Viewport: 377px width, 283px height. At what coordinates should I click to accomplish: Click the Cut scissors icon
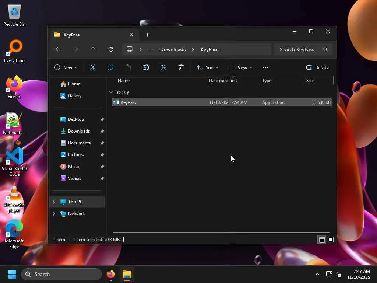tap(93, 68)
